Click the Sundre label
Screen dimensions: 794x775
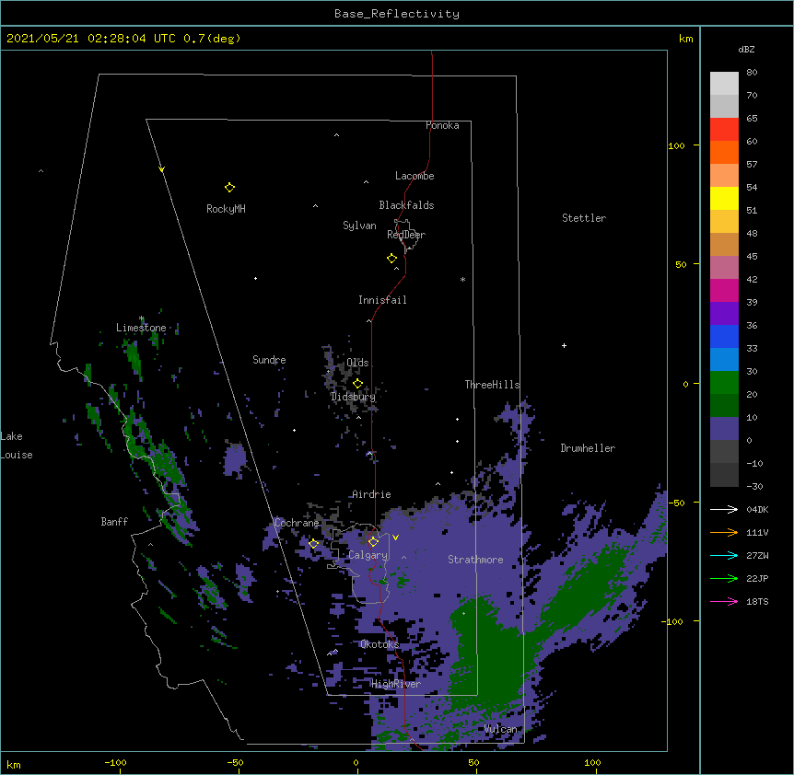click(269, 360)
